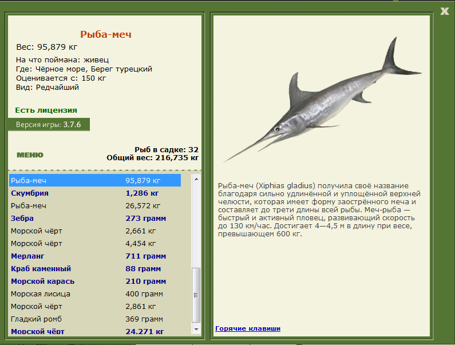Click the Рыба-меч title heading
455x345 pixels.
click(x=106, y=34)
